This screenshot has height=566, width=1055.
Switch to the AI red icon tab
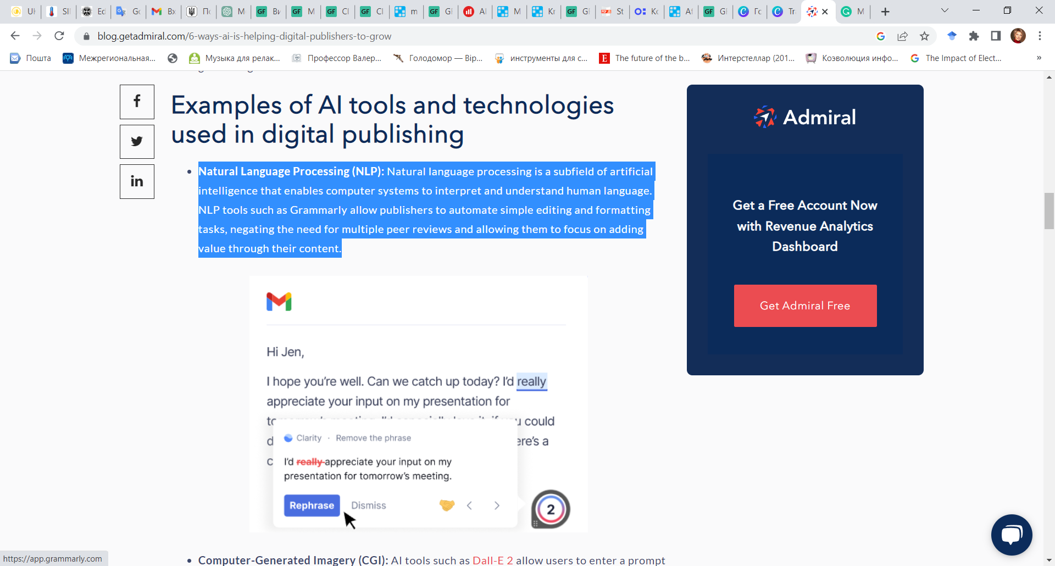(x=475, y=12)
